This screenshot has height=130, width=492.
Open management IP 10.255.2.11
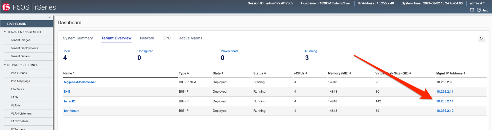[445, 92]
